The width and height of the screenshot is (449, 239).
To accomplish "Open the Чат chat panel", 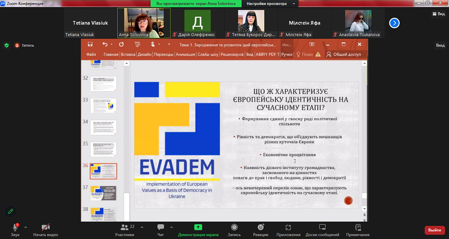I will click(x=161, y=230).
